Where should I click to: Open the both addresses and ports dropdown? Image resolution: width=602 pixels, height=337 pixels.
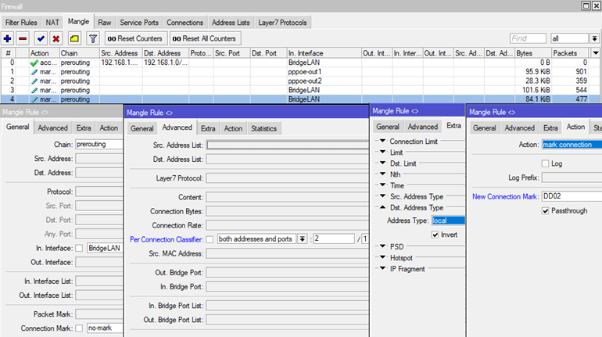(302, 238)
